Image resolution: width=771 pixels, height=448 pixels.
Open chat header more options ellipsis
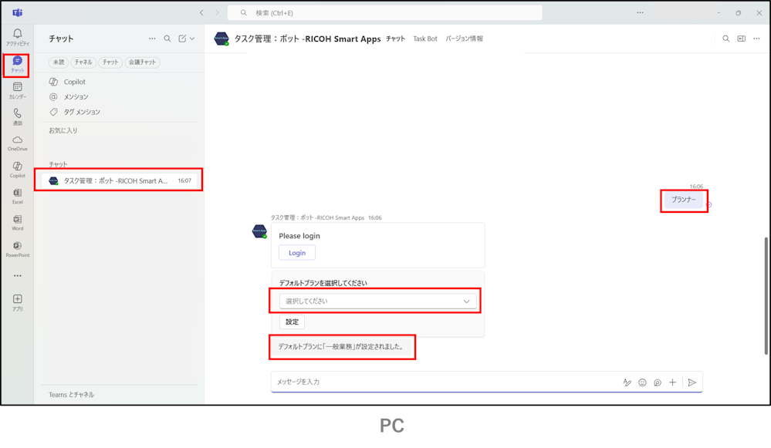(756, 39)
